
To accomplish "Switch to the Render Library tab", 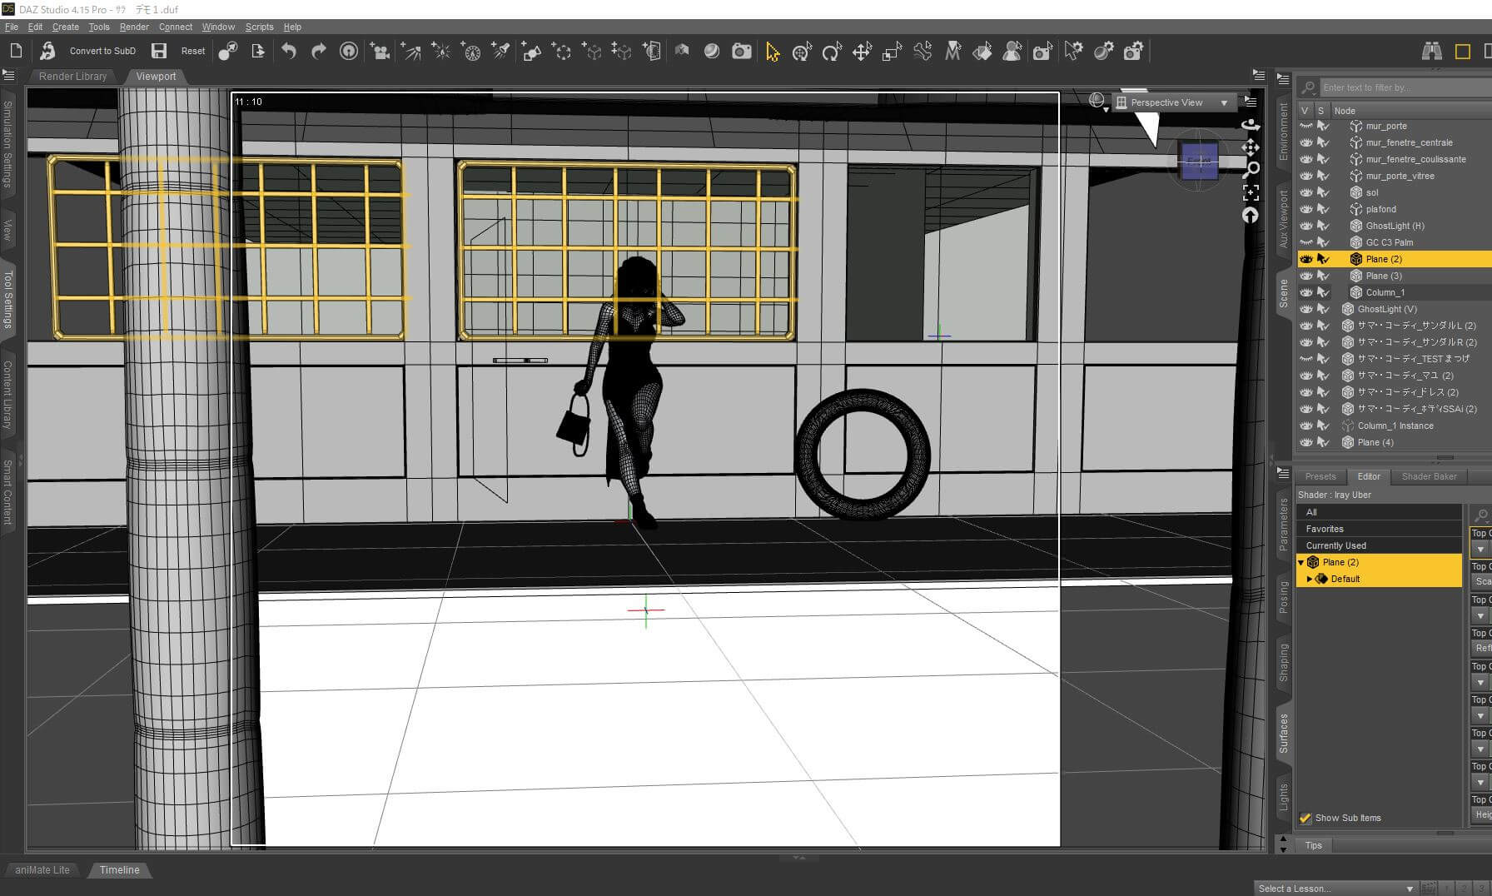I will 73,76.
